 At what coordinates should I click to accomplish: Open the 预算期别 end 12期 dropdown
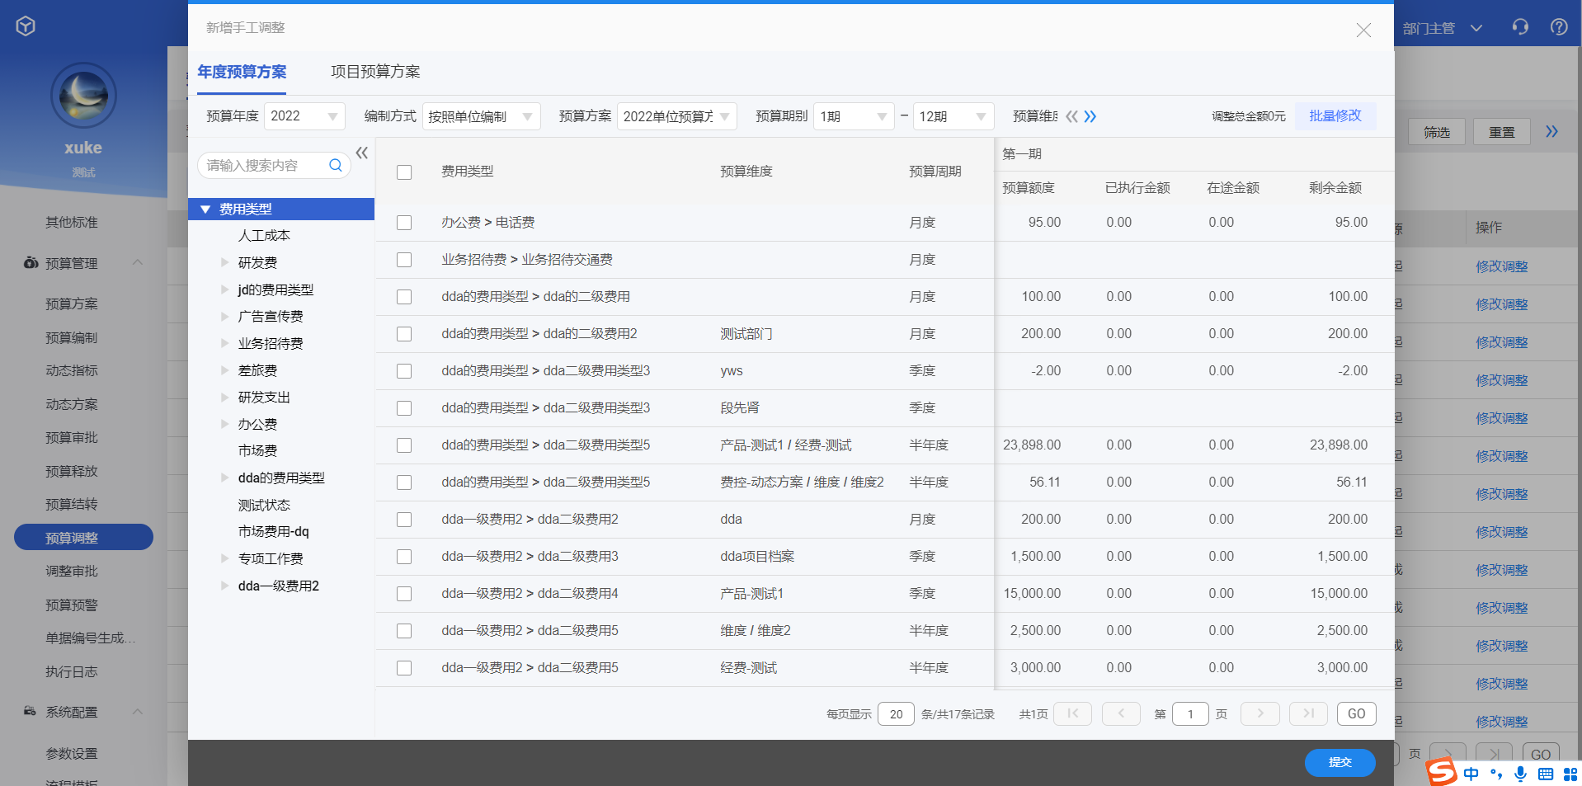coord(953,116)
